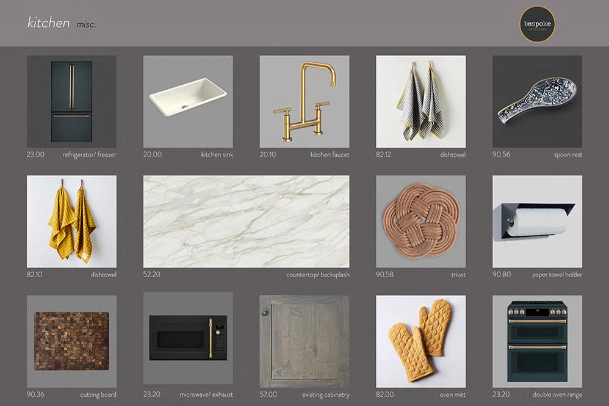Open the wooden cutting board image
The height and width of the screenshot is (406, 609).
click(x=71, y=341)
